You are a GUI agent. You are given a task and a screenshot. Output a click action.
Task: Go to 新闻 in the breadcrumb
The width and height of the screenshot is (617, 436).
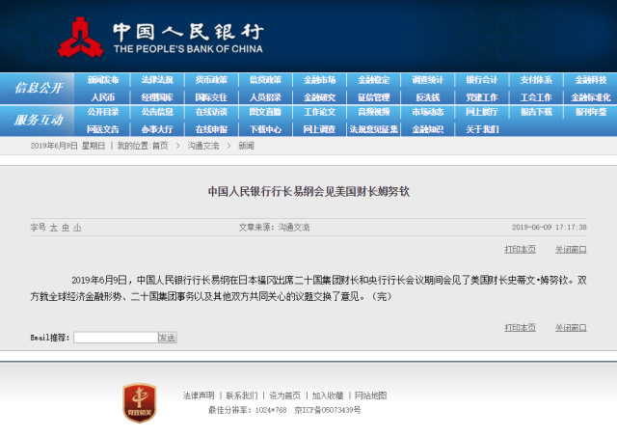pos(246,146)
